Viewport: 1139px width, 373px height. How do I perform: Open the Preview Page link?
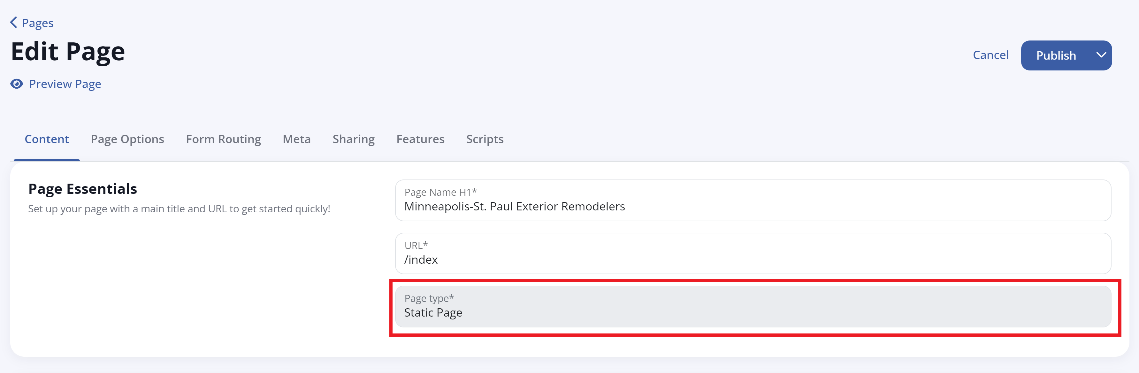pyautogui.click(x=65, y=84)
